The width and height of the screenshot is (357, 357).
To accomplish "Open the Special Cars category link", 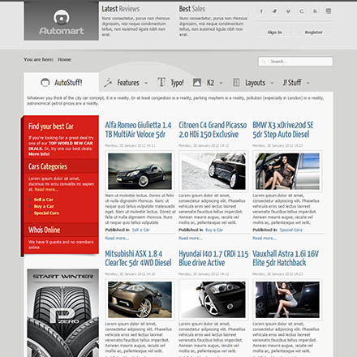I will click(x=46, y=213).
